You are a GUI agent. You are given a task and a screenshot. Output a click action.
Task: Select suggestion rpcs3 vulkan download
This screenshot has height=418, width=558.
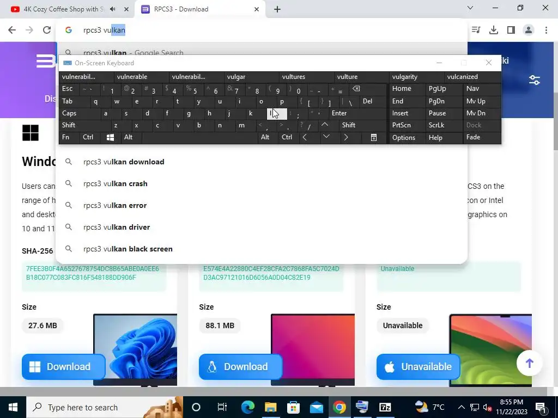[262, 162]
